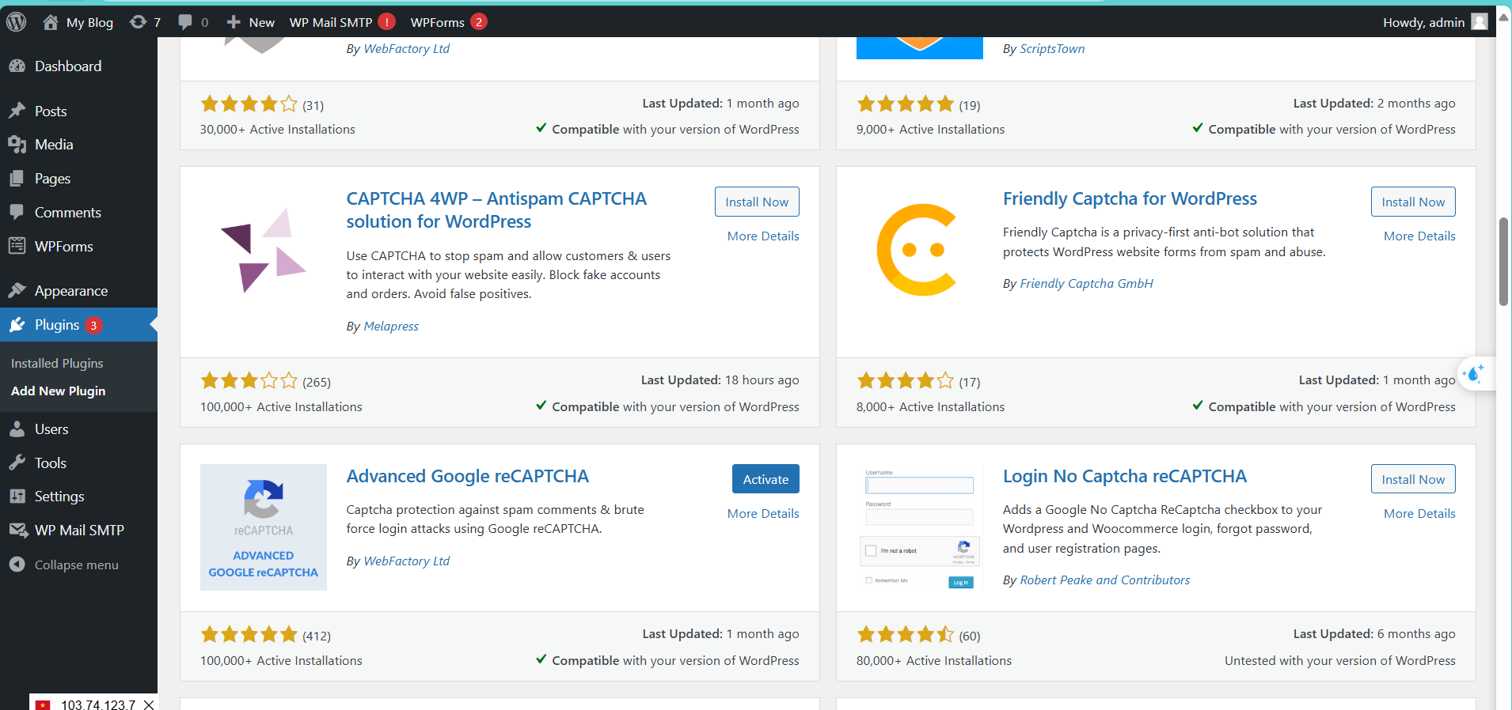
Task: Click the Friendly Captcha smiley logo
Action: [919, 250]
